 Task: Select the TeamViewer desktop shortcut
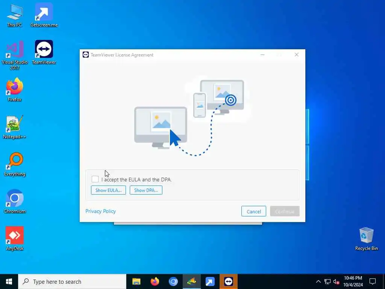coord(44,52)
